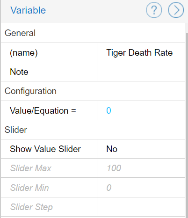Click the empty Note value cell
Viewport: 188px width, 218px height.
click(x=141, y=72)
